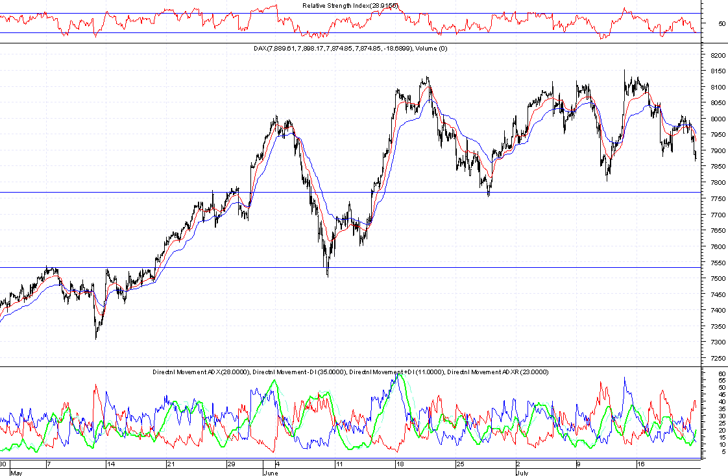Click date marker 25 on the time axis
The image size is (728, 476).
click(x=459, y=464)
